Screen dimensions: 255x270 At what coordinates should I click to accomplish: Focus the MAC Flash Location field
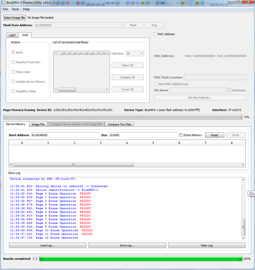pos(215,77)
